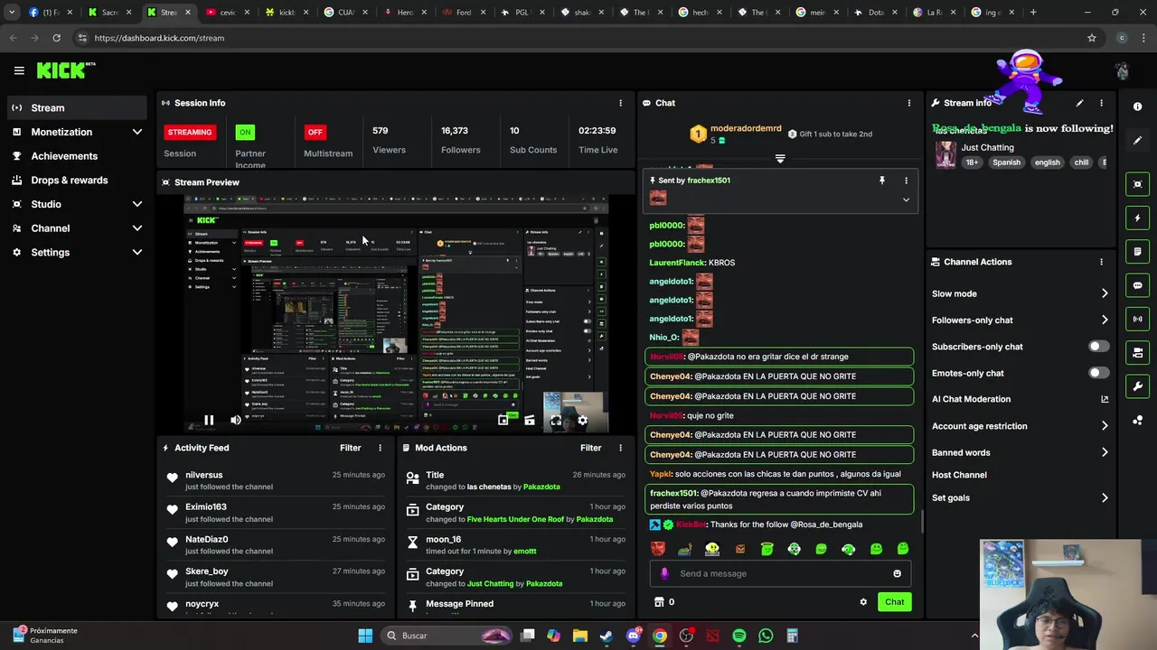Click the stream preview widget icon in right sidebar
The image size is (1157, 650).
coord(1138,184)
